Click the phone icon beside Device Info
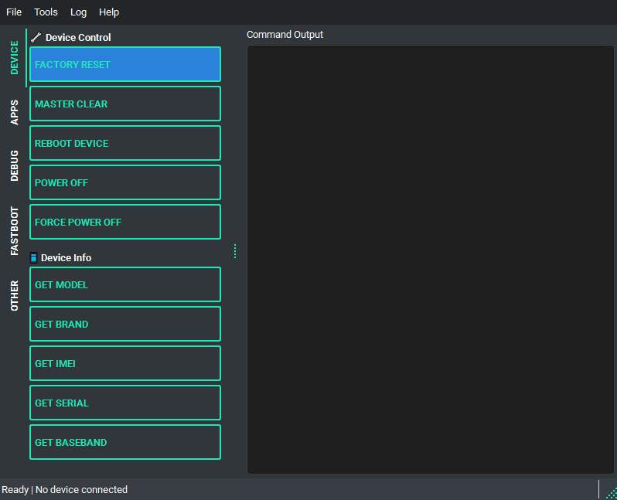617x500 pixels. point(33,257)
